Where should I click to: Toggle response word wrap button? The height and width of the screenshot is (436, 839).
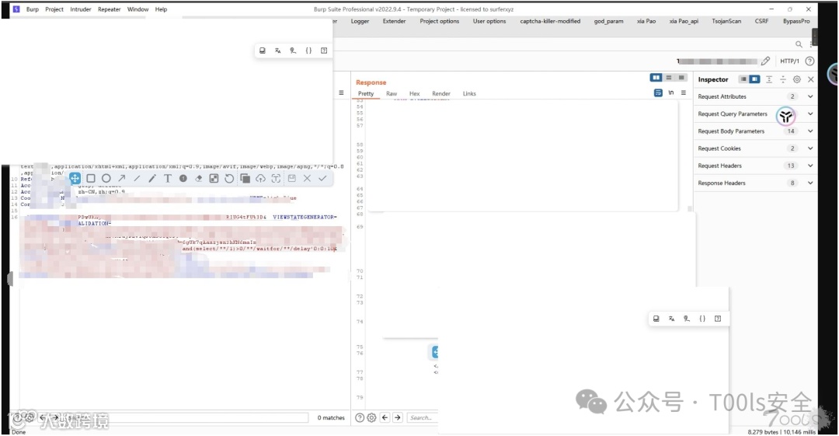(658, 92)
